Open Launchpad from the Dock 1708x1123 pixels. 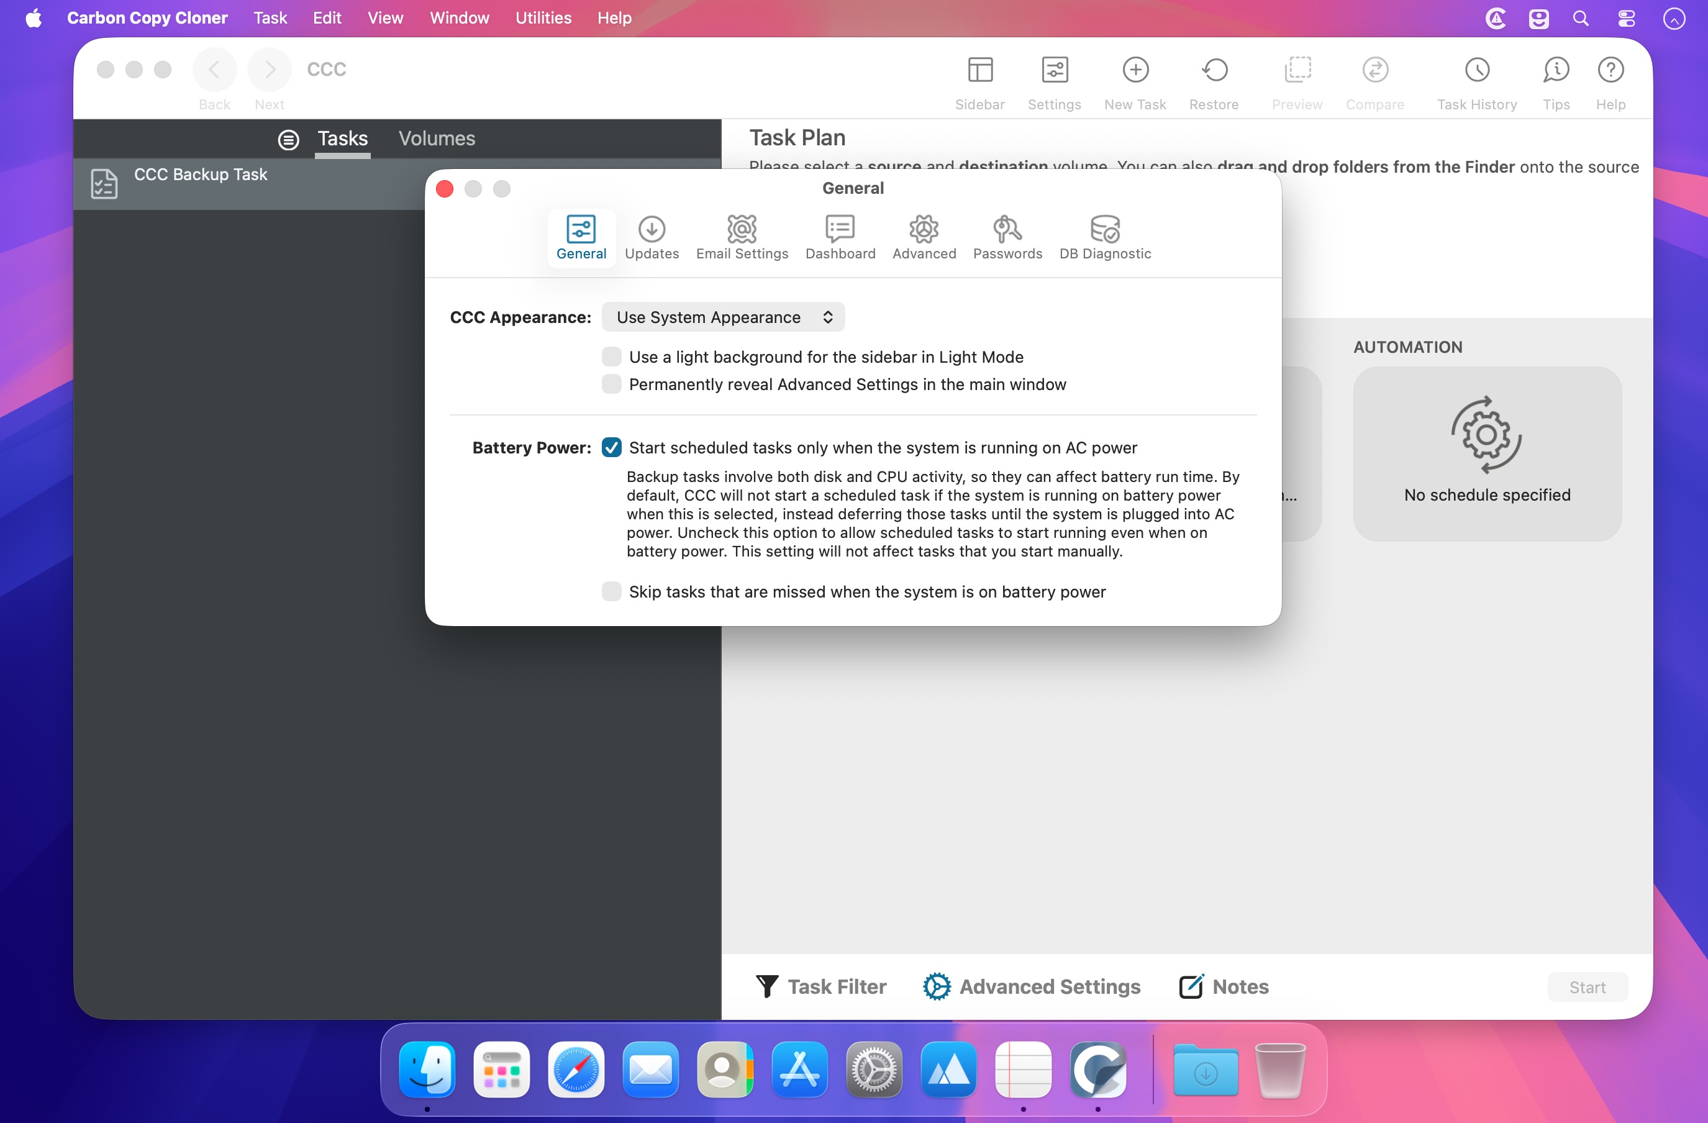pyautogui.click(x=502, y=1070)
